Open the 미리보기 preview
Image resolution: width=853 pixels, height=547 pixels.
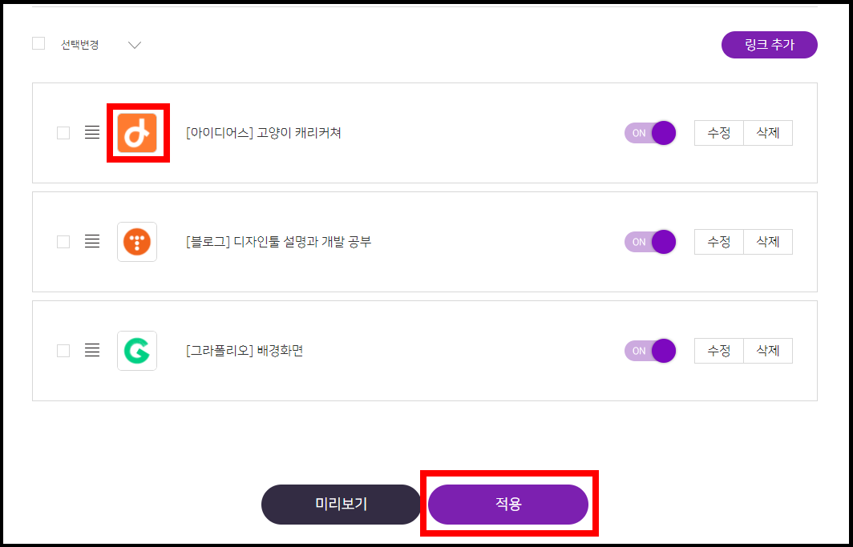point(341,505)
